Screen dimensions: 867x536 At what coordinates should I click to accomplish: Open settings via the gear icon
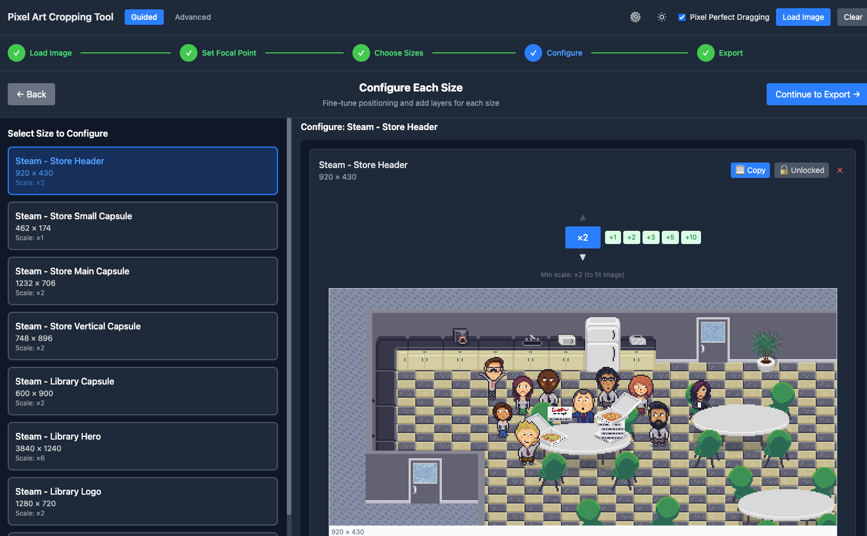[x=635, y=17]
